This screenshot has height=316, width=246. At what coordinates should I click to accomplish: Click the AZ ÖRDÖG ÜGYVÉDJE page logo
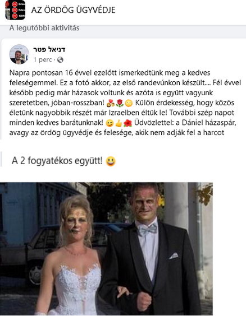(x=15, y=10)
